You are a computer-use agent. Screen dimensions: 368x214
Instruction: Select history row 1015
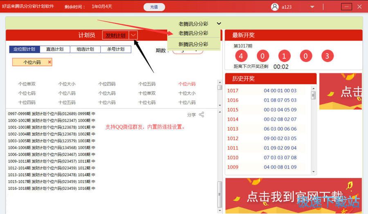[268, 110]
